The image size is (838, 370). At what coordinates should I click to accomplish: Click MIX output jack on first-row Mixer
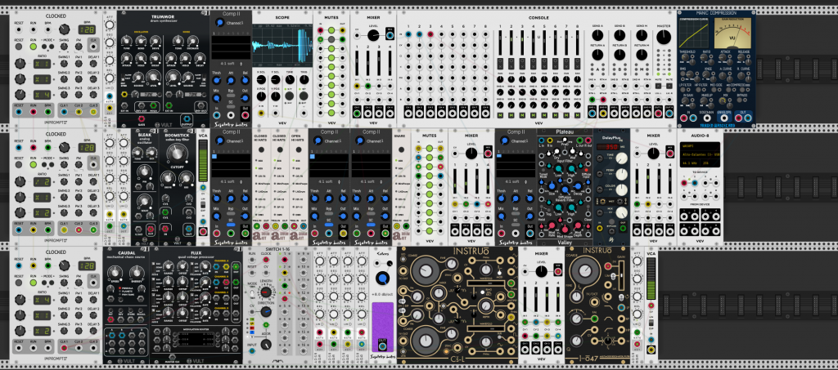pos(389,35)
